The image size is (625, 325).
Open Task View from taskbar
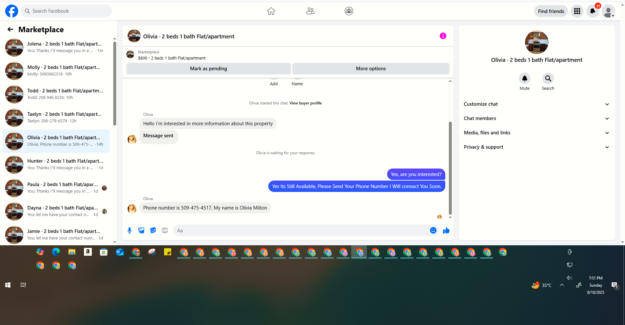[x=23, y=285]
